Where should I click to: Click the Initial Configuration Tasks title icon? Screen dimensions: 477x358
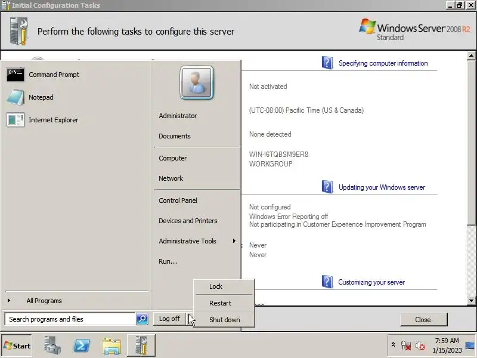tap(5, 5)
